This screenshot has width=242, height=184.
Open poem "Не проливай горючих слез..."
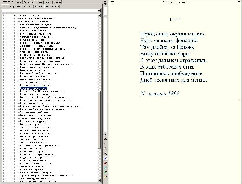pos(34,76)
